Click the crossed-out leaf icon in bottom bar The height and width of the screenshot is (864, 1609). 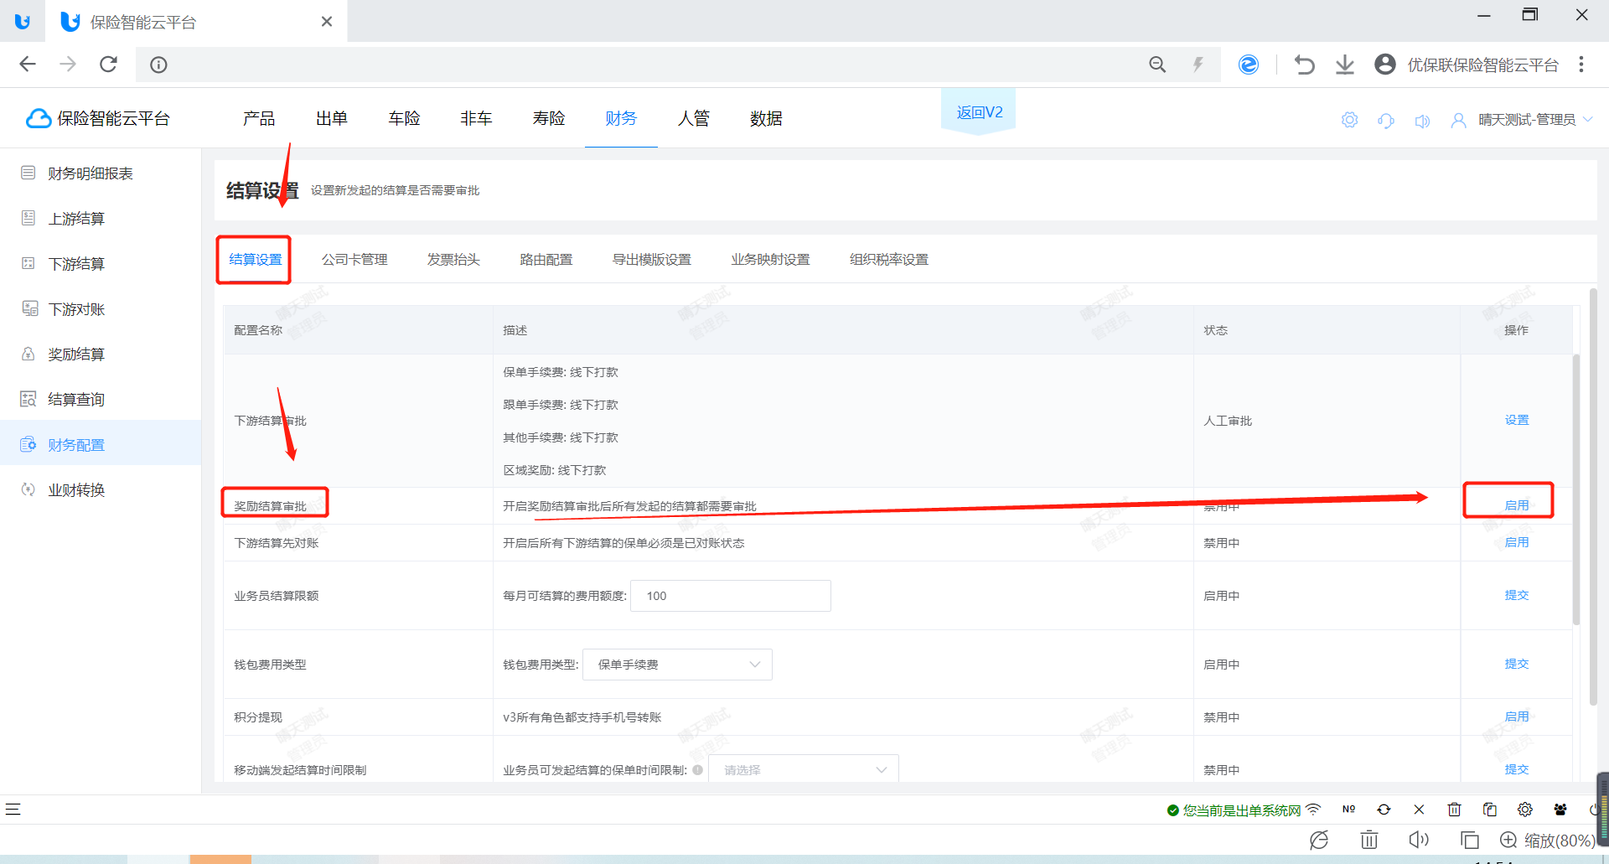1319,840
